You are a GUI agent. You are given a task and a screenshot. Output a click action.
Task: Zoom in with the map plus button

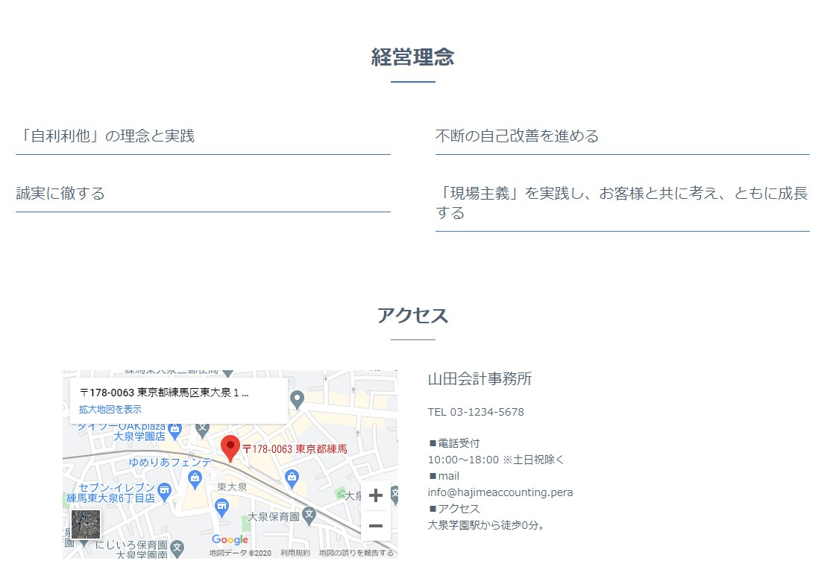tap(376, 495)
